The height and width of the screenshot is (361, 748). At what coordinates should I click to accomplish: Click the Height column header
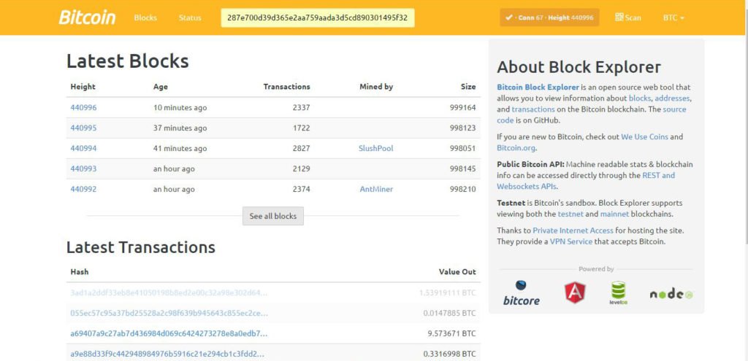[83, 87]
